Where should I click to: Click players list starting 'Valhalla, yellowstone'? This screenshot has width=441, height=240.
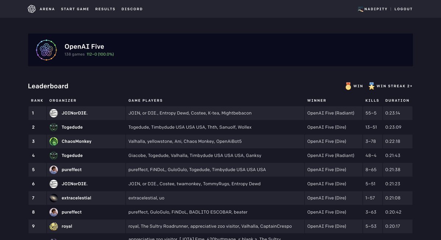[185, 142]
